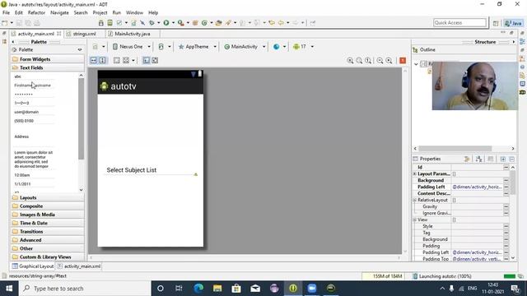The image size is (527, 296).
Task: Switch to the strings.xml editor tab
Action: pyautogui.click(x=84, y=34)
